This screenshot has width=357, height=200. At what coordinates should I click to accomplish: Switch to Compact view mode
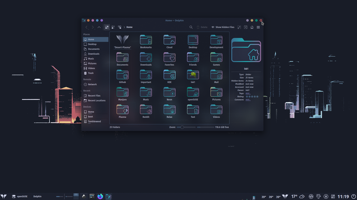(x=113, y=27)
